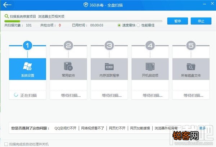Image resolution: width=216 pixels, height=147 pixels.
Task: Click the 内存活跃程序 card label
Action: click(109, 75)
